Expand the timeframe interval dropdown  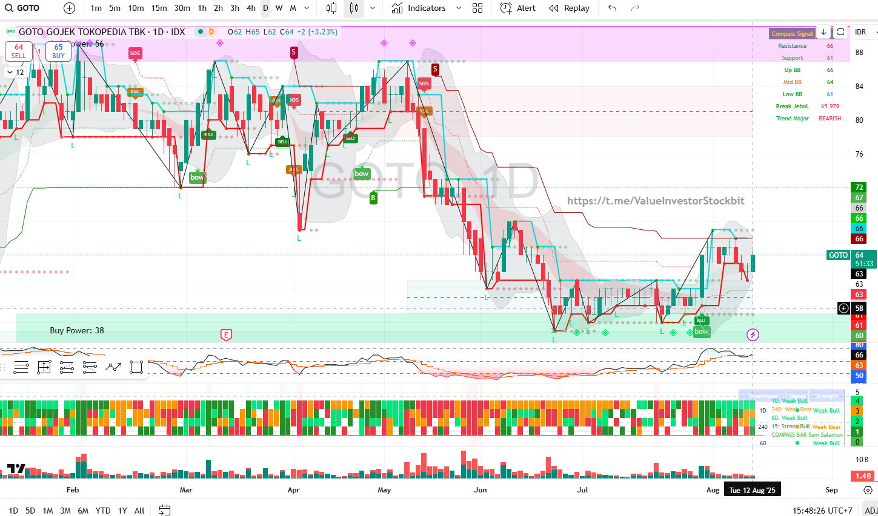coord(307,8)
